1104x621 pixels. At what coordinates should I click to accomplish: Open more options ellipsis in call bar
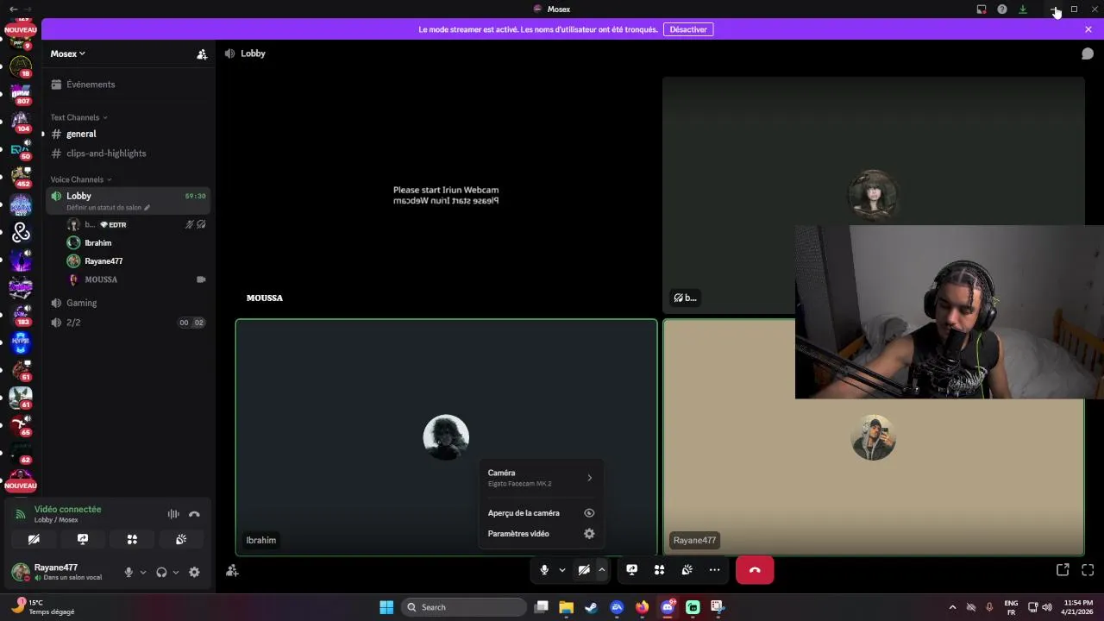714,570
